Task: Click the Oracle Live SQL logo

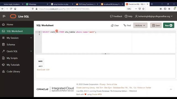Action: click(x=13, y=16)
